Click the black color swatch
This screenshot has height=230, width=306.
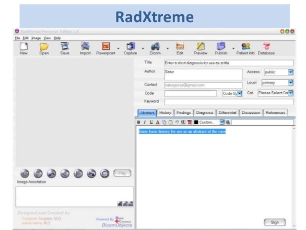pyautogui.click(x=196, y=122)
